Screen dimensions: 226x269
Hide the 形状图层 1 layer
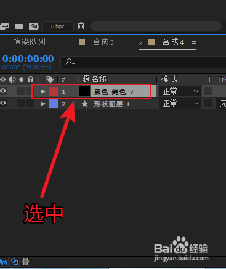click(x=3, y=103)
